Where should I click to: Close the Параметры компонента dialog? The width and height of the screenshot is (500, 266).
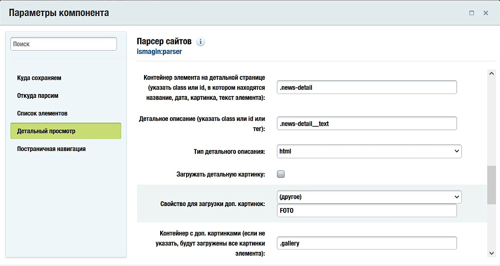486,13
